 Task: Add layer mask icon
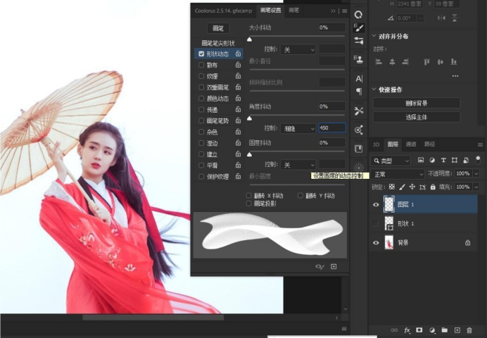[419, 330]
